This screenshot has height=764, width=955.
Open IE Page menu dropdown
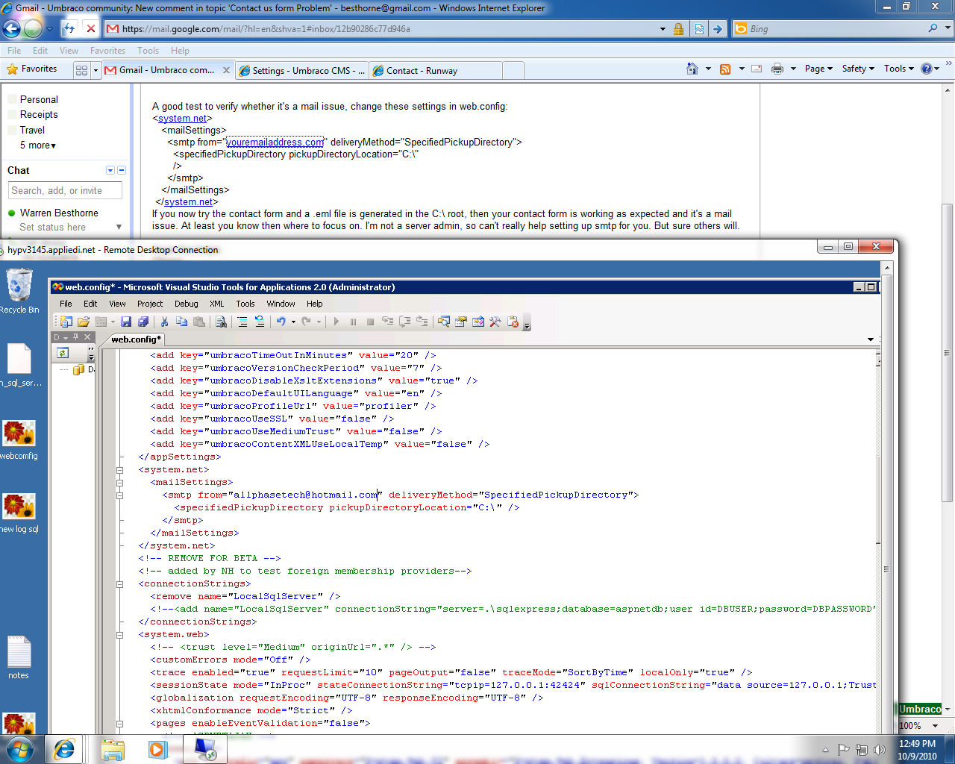818,69
